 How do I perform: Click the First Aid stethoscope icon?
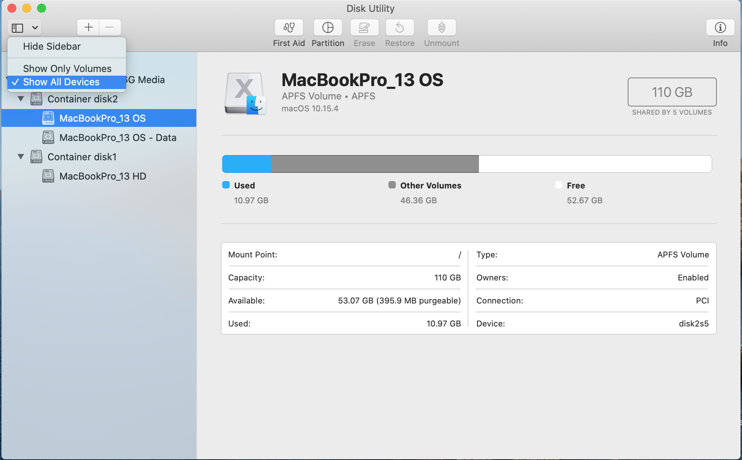pyautogui.click(x=289, y=27)
